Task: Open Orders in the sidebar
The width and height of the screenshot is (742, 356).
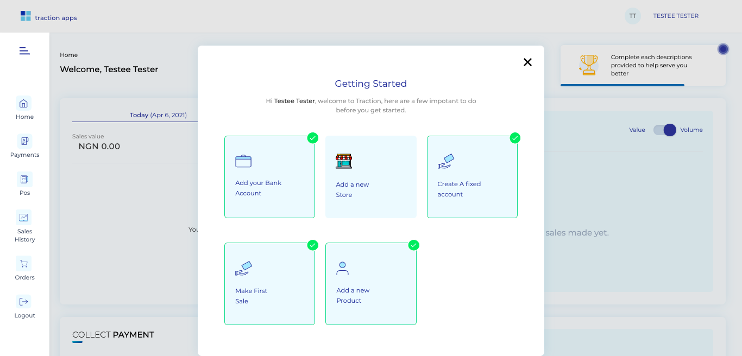Action: click(x=24, y=263)
